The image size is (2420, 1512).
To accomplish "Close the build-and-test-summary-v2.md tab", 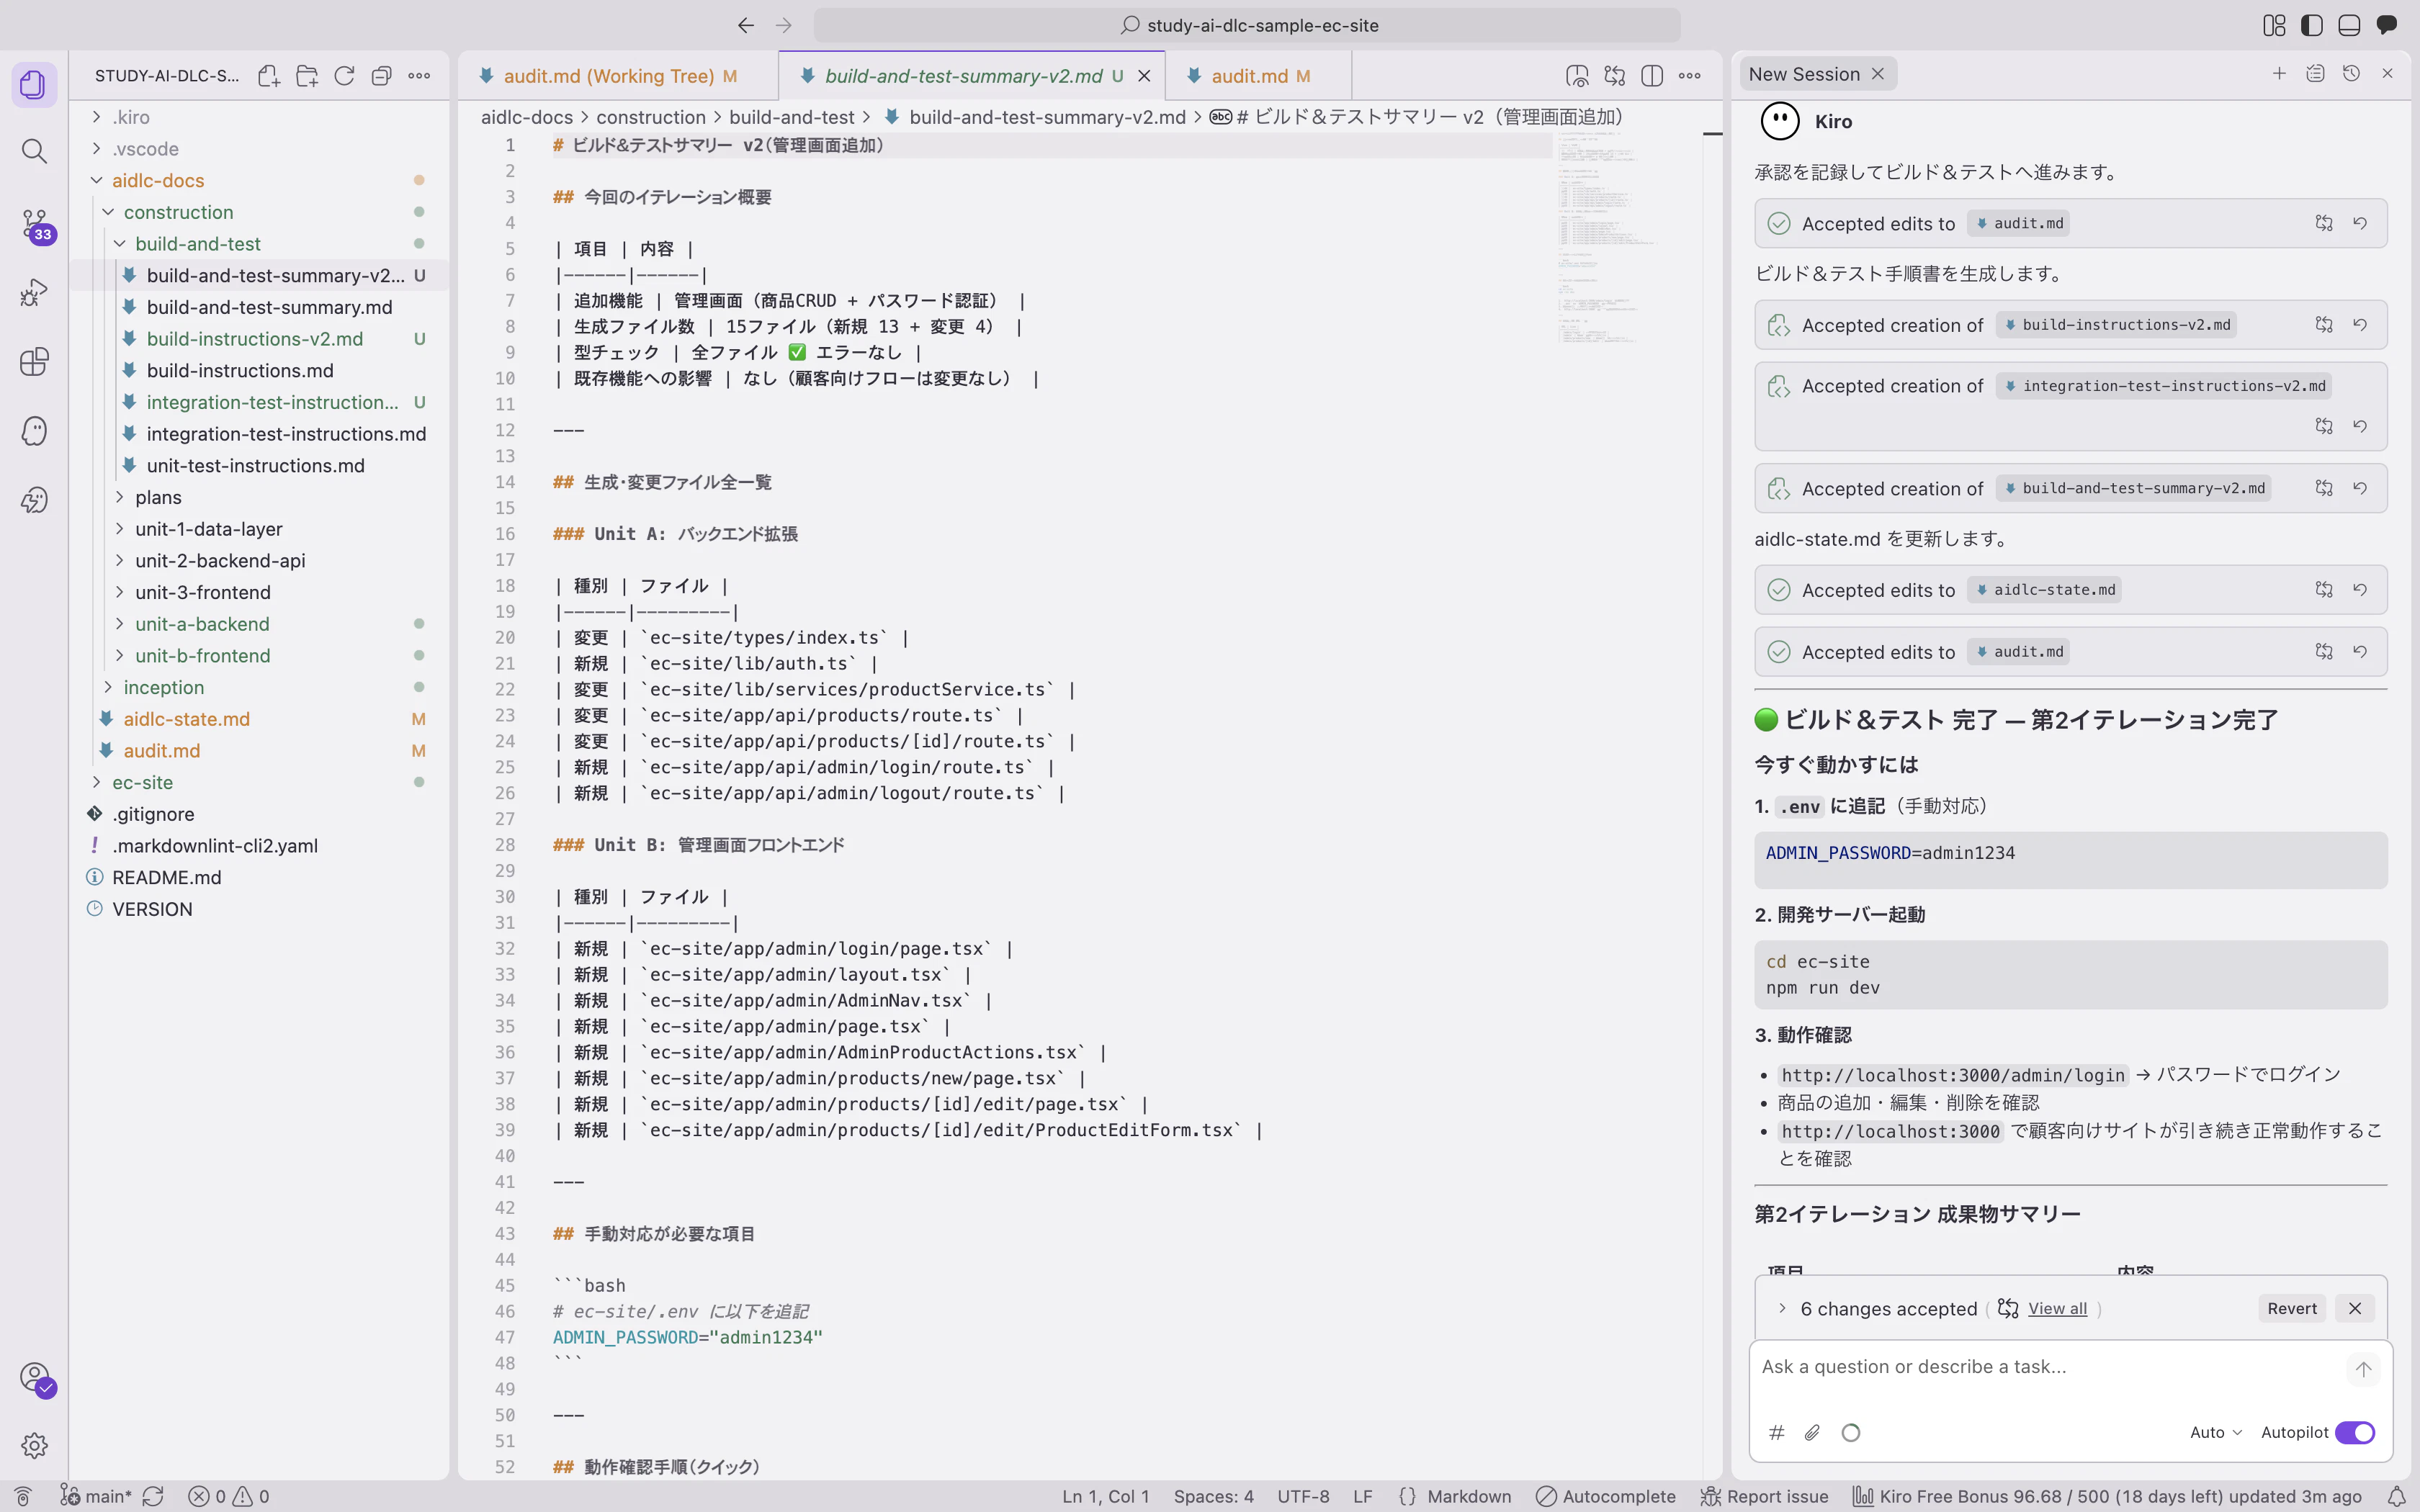I will click(1145, 76).
